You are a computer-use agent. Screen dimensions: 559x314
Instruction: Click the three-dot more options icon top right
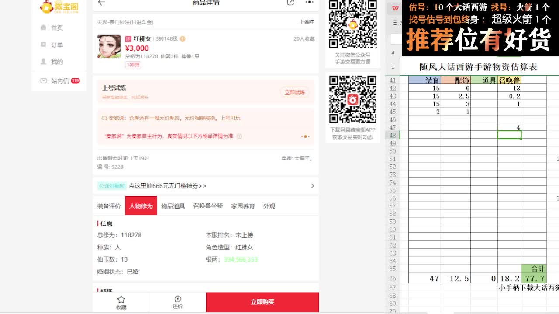(x=309, y=2)
